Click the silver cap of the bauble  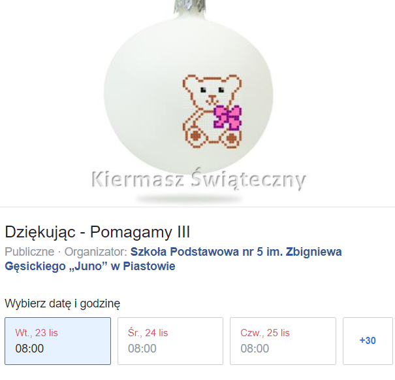[x=189, y=7]
